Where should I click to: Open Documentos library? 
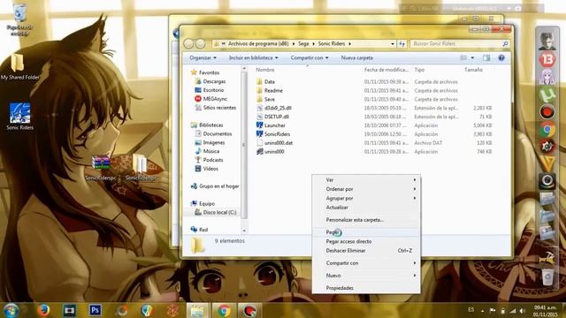(x=217, y=133)
